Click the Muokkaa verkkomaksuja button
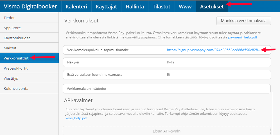This screenshot has height=135, width=280. pyautogui.click(x=243, y=21)
